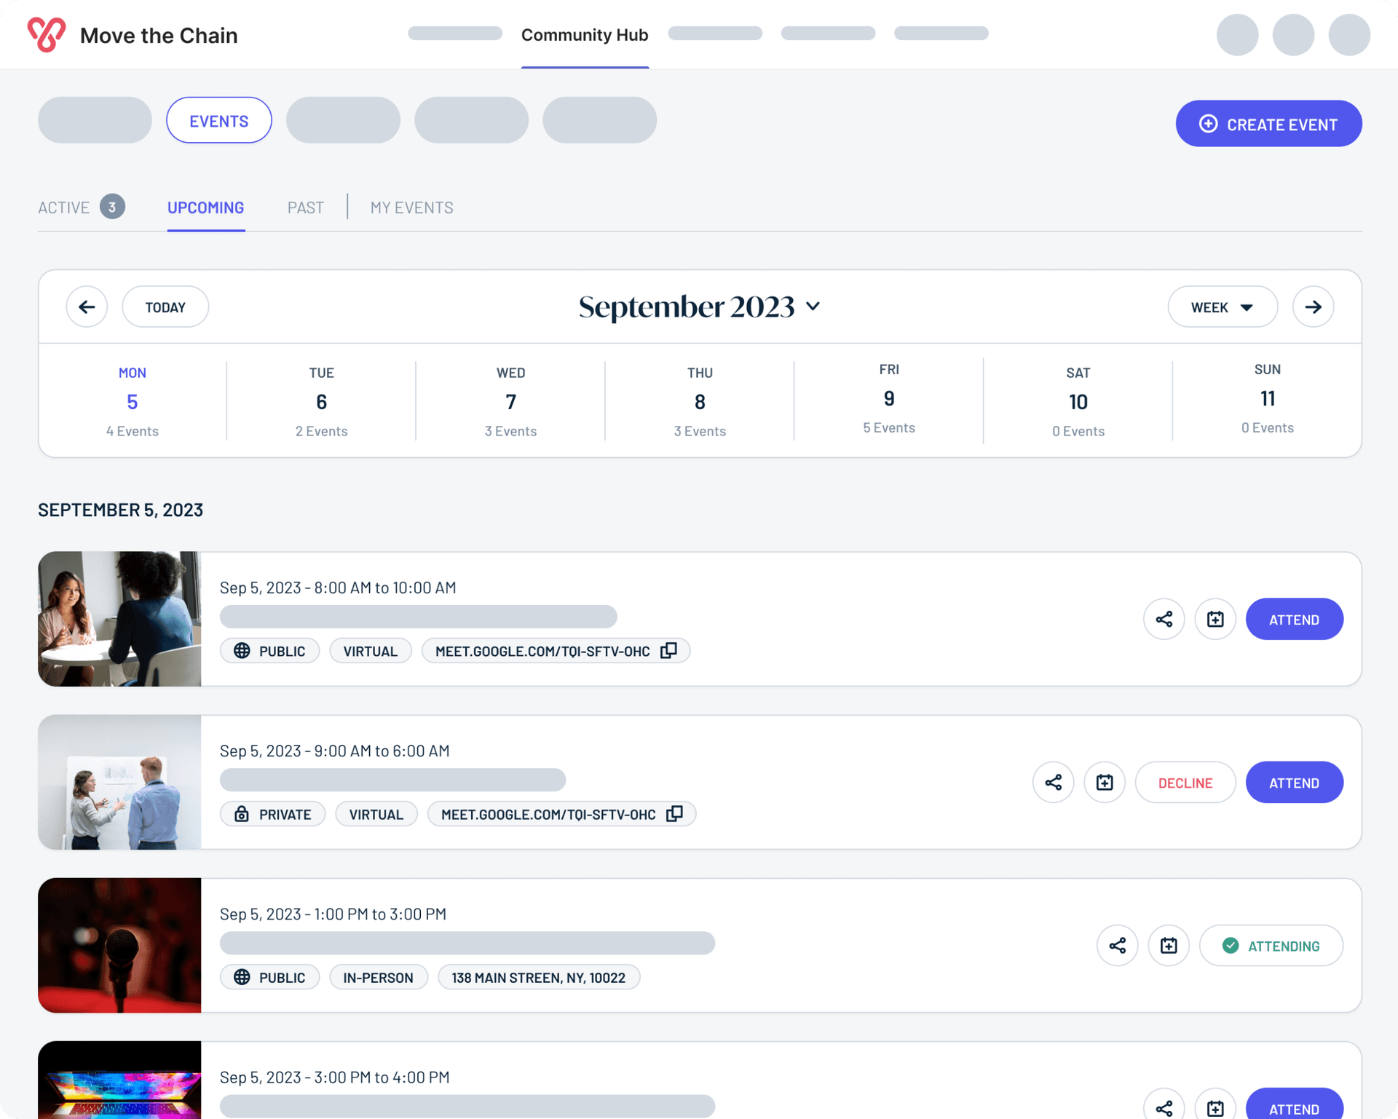Viewport: 1398px width, 1119px height.
Task: Click the Public tag on 8:00 AM event
Action: point(269,650)
